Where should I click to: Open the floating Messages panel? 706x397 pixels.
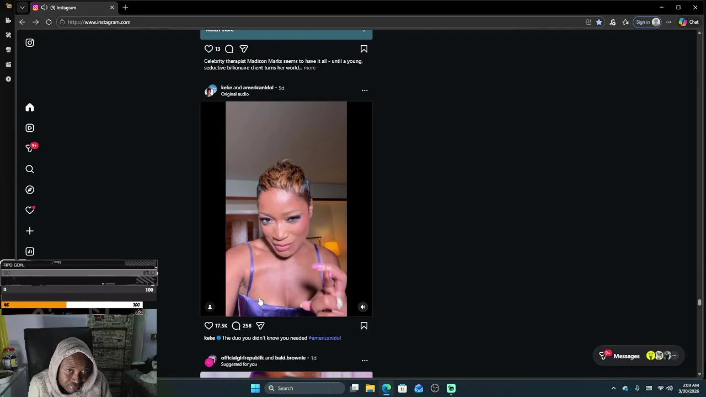tap(639, 356)
